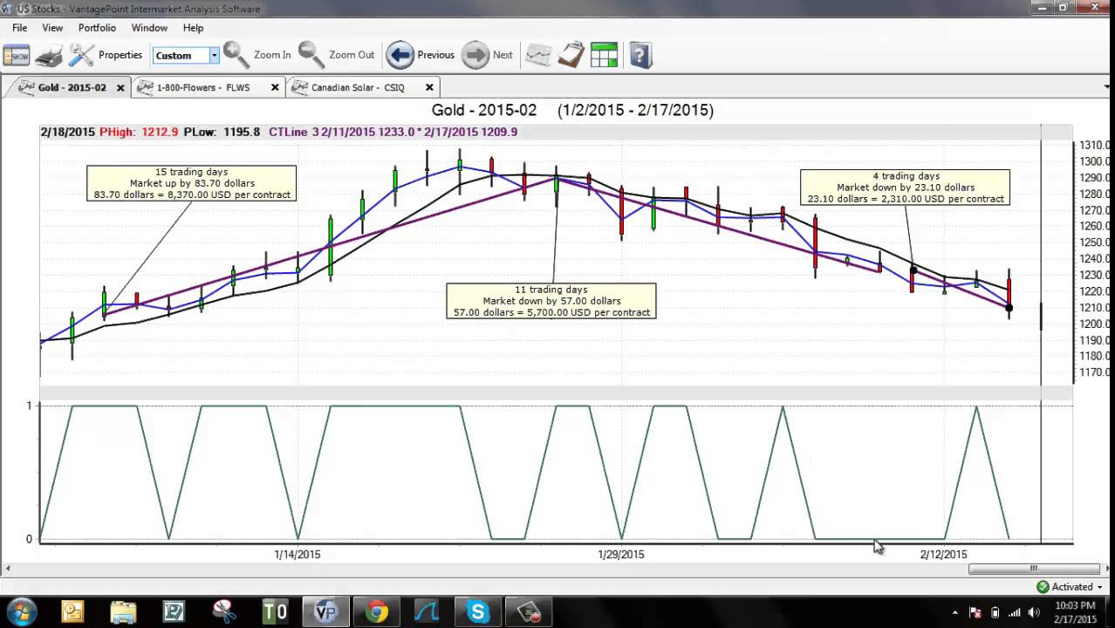Click the 2/18/2015 date readout

pos(67,132)
